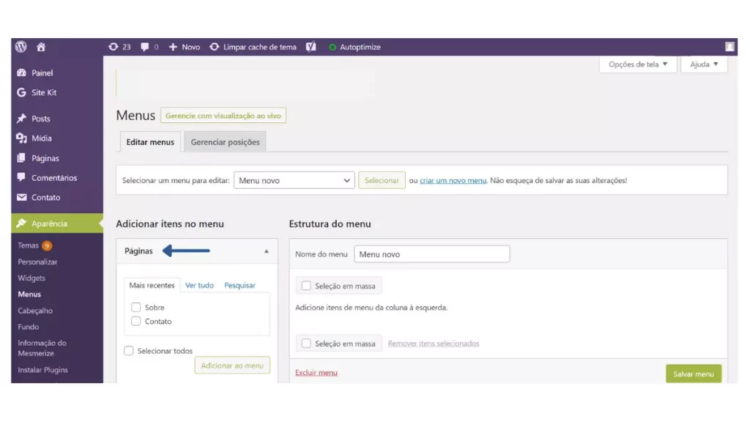The height and width of the screenshot is (422, 750).
Task: Click the plus Novo icon
Action: [x=173, y=47]
